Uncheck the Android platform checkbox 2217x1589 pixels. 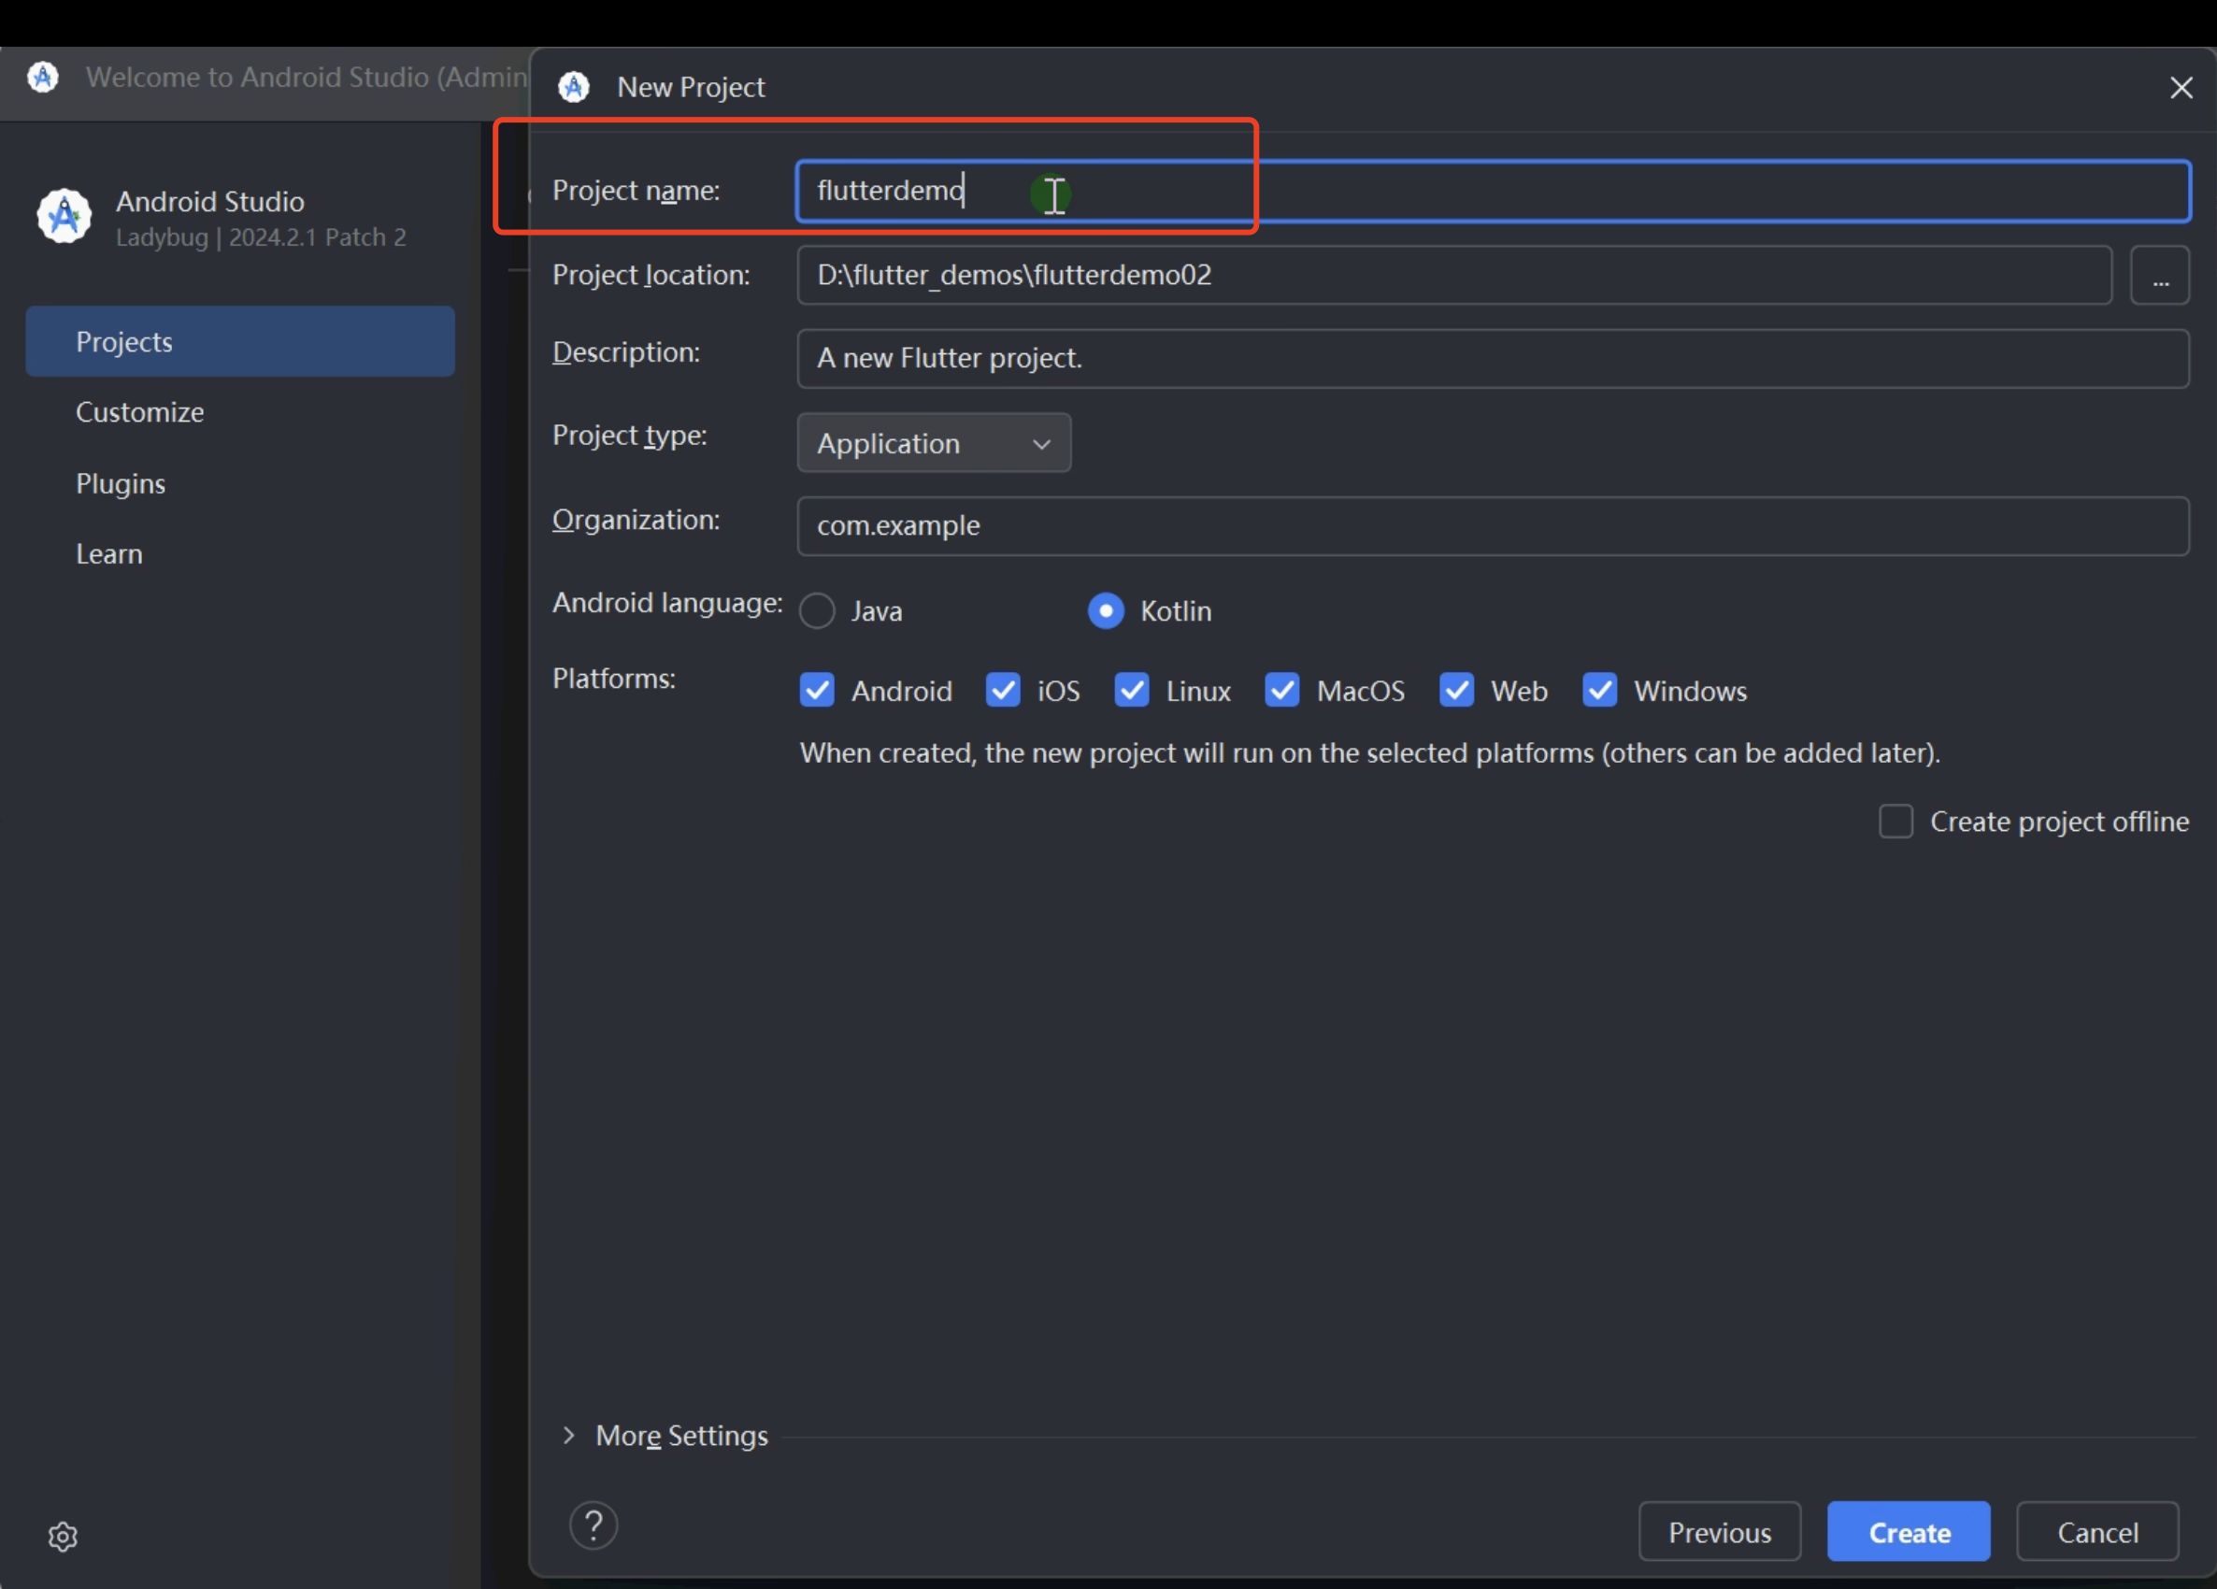click(x=816, y=691)
